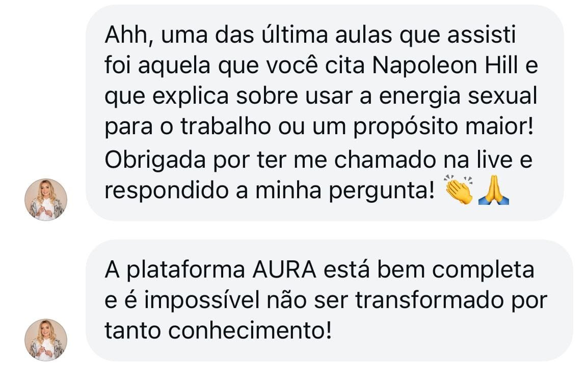Open the sender's avatar beside the AURA message
The width and height of the screenshot is (587, 366).
pos(46,340)
